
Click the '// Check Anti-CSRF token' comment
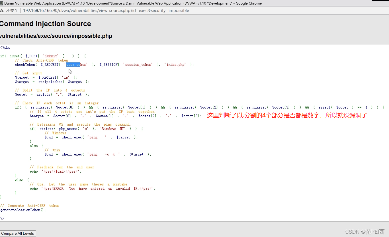coord(42,60)
